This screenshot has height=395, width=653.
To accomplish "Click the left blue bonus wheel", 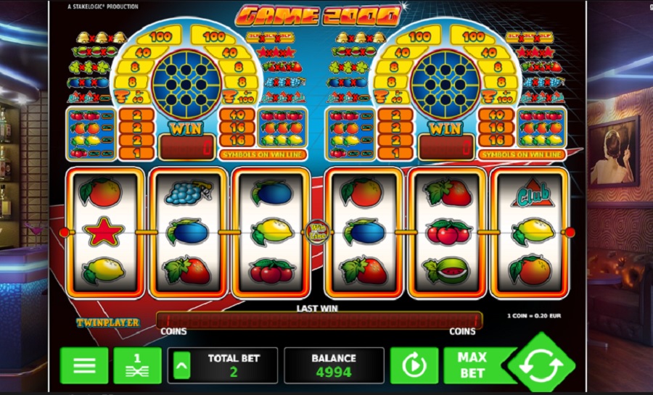I will coord(186,85).
